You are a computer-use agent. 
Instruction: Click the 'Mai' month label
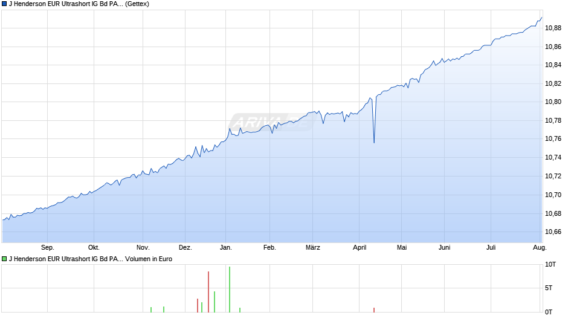(401, 248)
